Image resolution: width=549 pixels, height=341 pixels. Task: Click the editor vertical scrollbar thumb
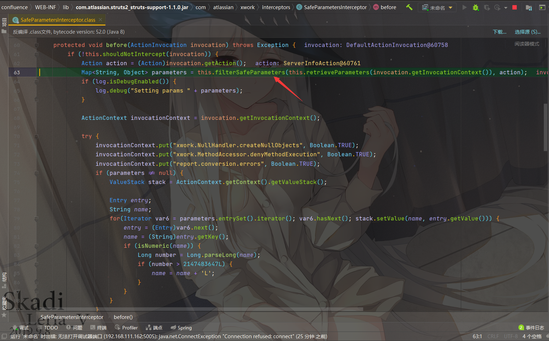click(x=545, y=127)
